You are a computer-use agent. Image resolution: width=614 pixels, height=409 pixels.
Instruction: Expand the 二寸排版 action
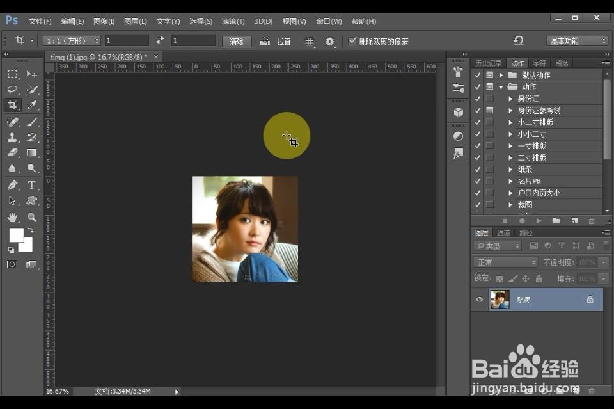(x=510, y=157)
